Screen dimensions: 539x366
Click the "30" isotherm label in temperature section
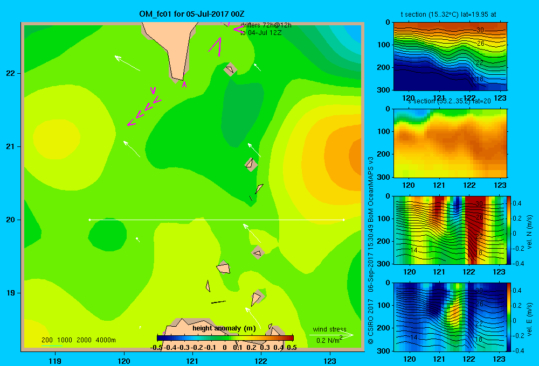[x=480, y=30]
